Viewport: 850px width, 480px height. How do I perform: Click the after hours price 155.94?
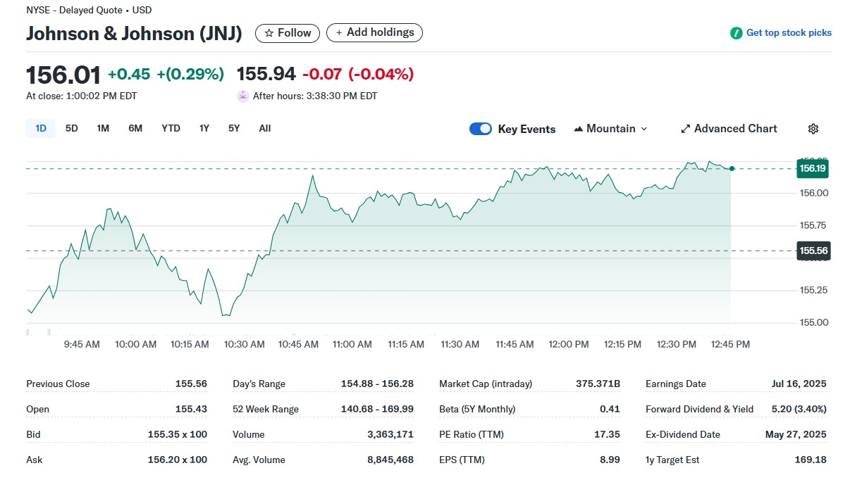pos(266,74)
